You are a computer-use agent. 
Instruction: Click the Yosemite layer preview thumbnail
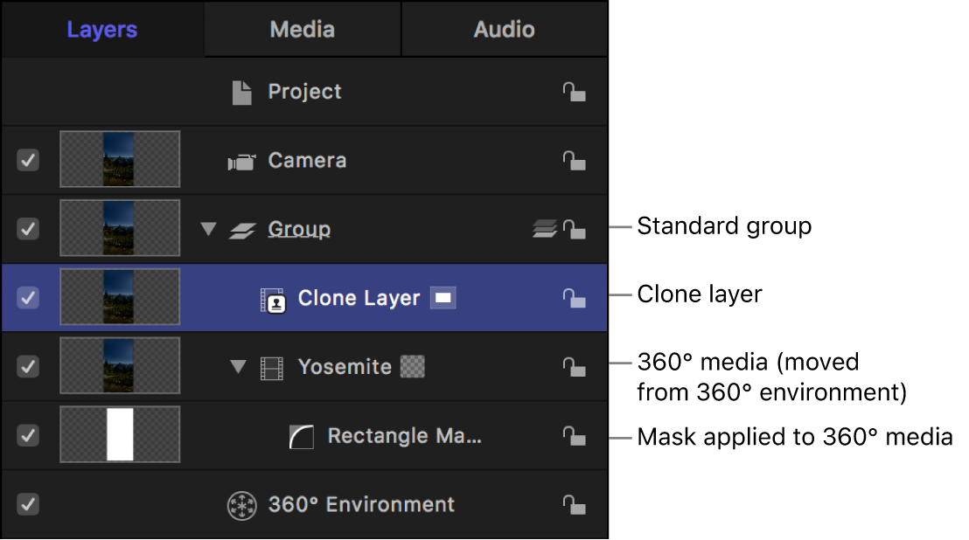click(120, 365)
